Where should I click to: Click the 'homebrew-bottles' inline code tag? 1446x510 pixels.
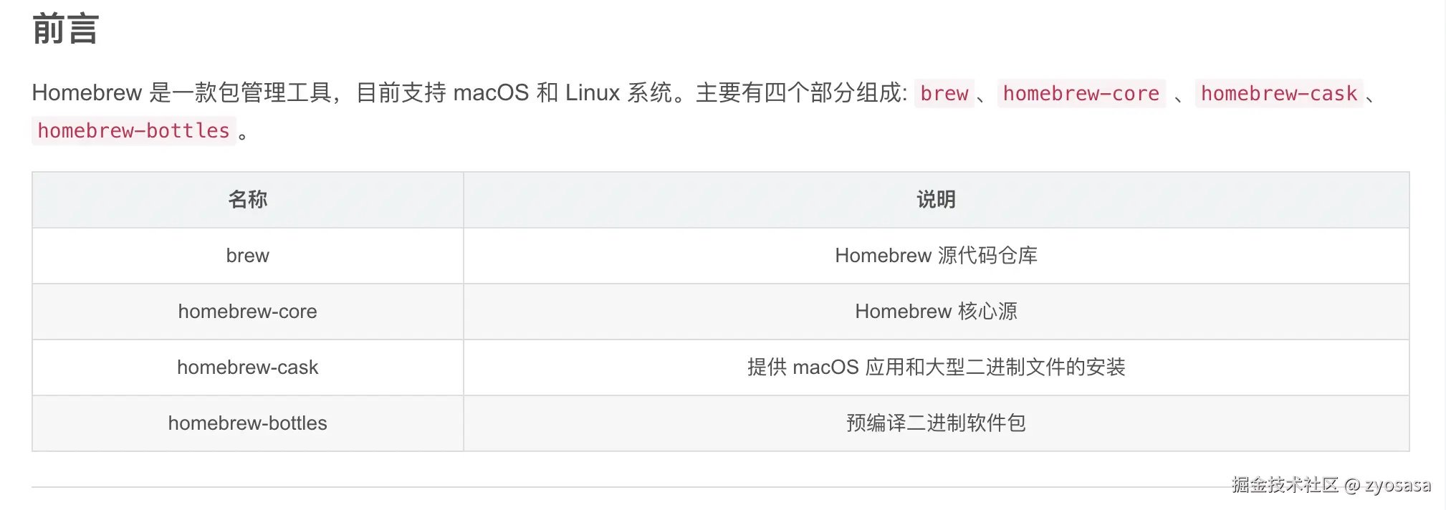pyautogui.click(x=133, y=131)
